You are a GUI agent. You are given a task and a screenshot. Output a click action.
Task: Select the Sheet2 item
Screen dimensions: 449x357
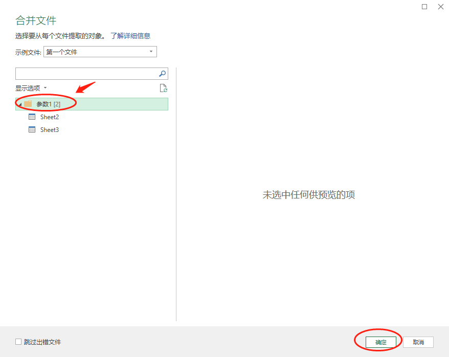50,117
